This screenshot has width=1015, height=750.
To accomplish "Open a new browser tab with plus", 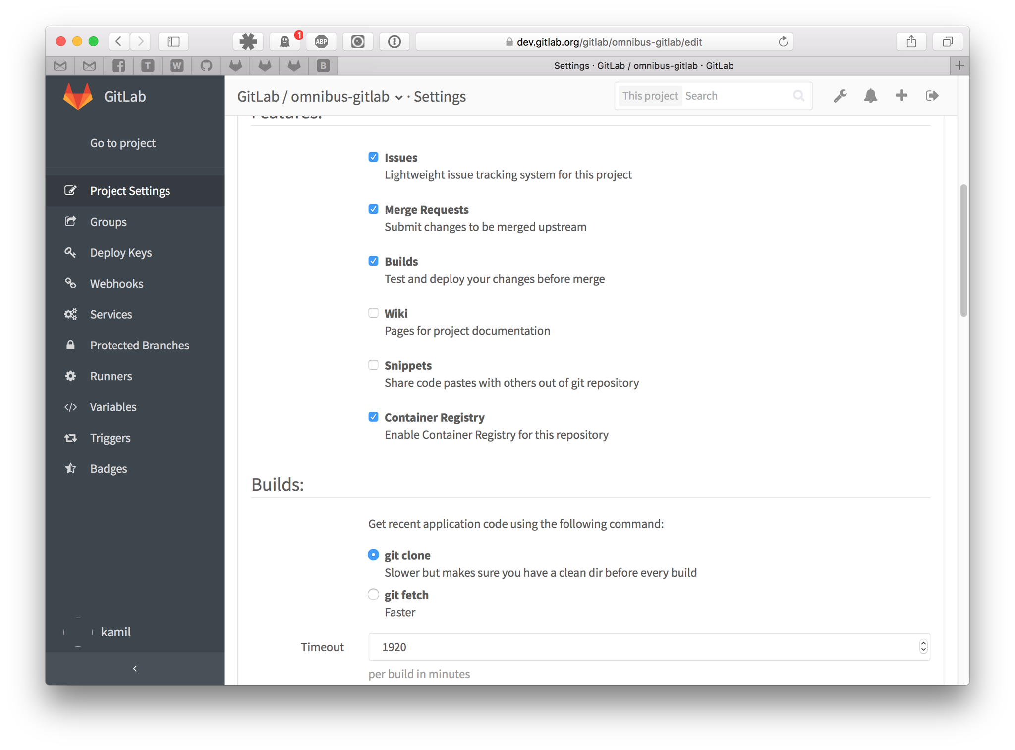I will pyautogui.click(x=960, y=65).
